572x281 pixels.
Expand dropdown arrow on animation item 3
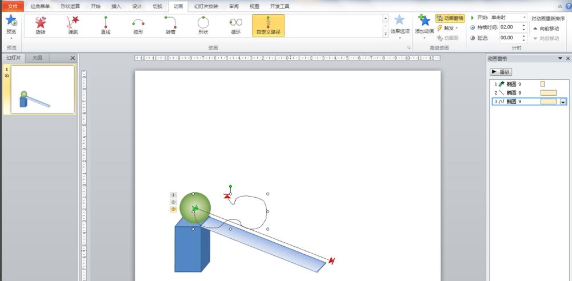(563, 101)
